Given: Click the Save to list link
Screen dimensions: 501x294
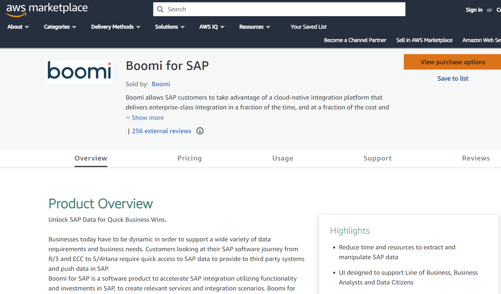Looking at the screenshot, I should (453, 78).
